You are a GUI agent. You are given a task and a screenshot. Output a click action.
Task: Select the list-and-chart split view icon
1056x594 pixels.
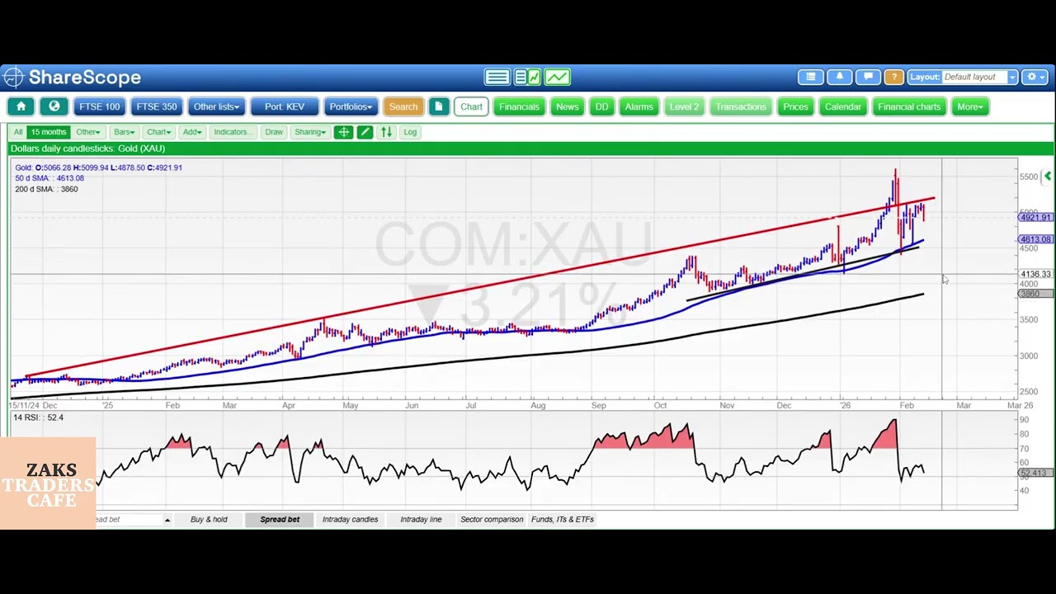click(x=527, y=78)
